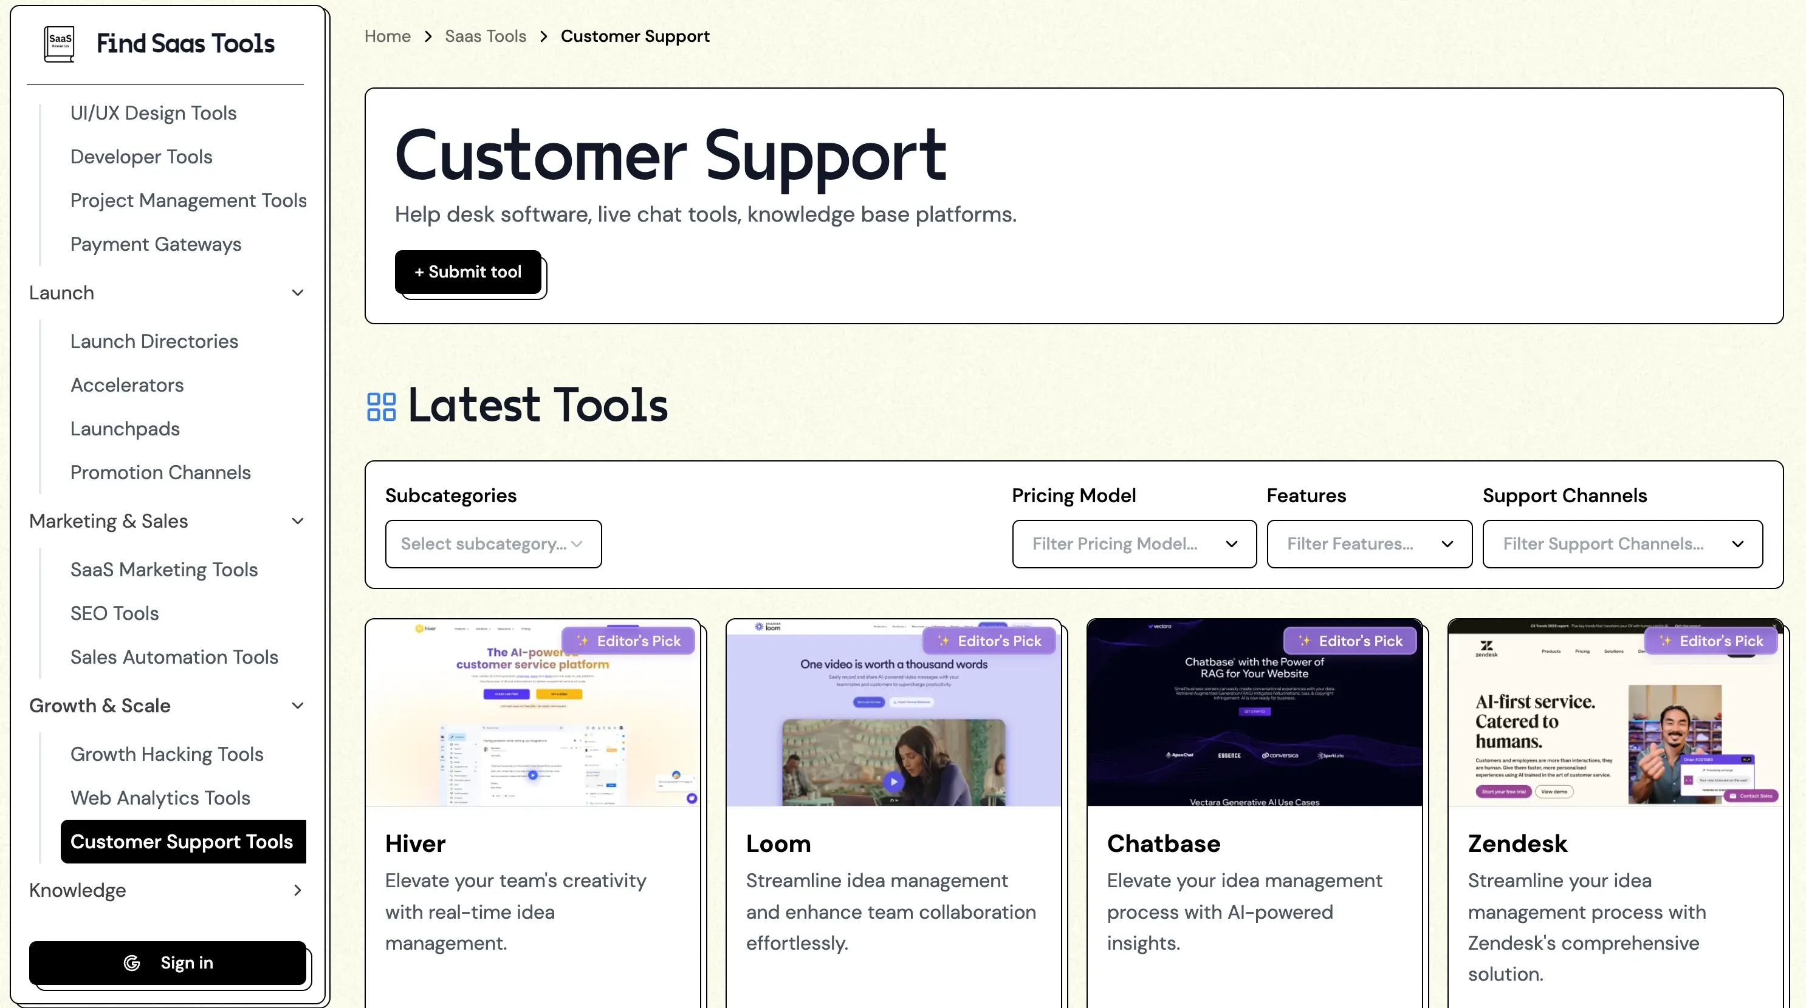Click Google icon in Sign in button
This screenshot has width=1806, height=1008.
point(132,963)
